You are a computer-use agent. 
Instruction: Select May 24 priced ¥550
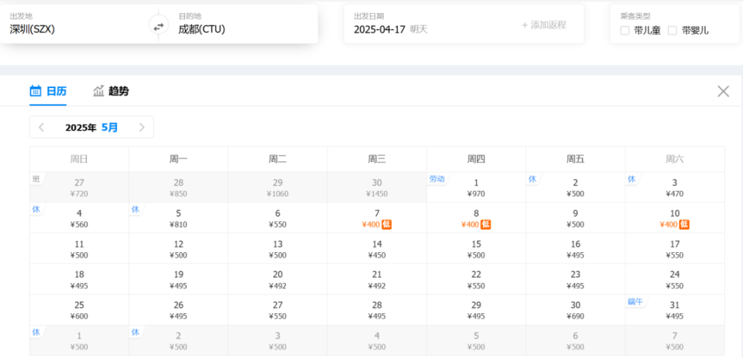point(675,279)
